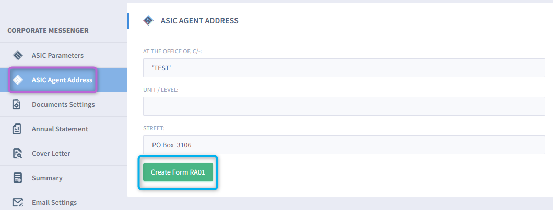
Task: Focus the 'At the office of' field
Action: click(x=344, y=68)
